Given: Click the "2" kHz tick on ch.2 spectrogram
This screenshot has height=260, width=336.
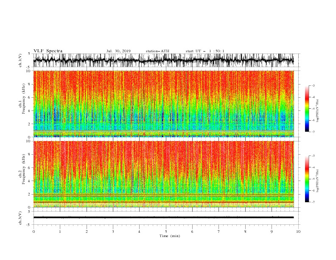Looking at the screenshot, I should click(x=29, y=194).
